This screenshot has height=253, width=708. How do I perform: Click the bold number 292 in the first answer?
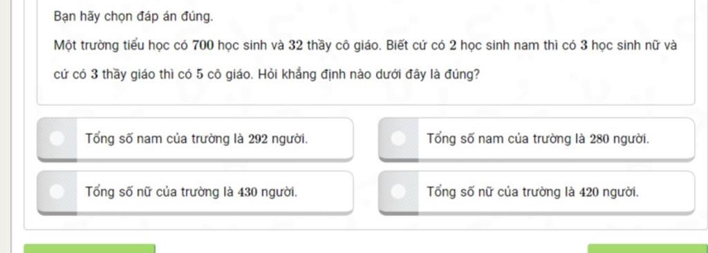[258, 139]
